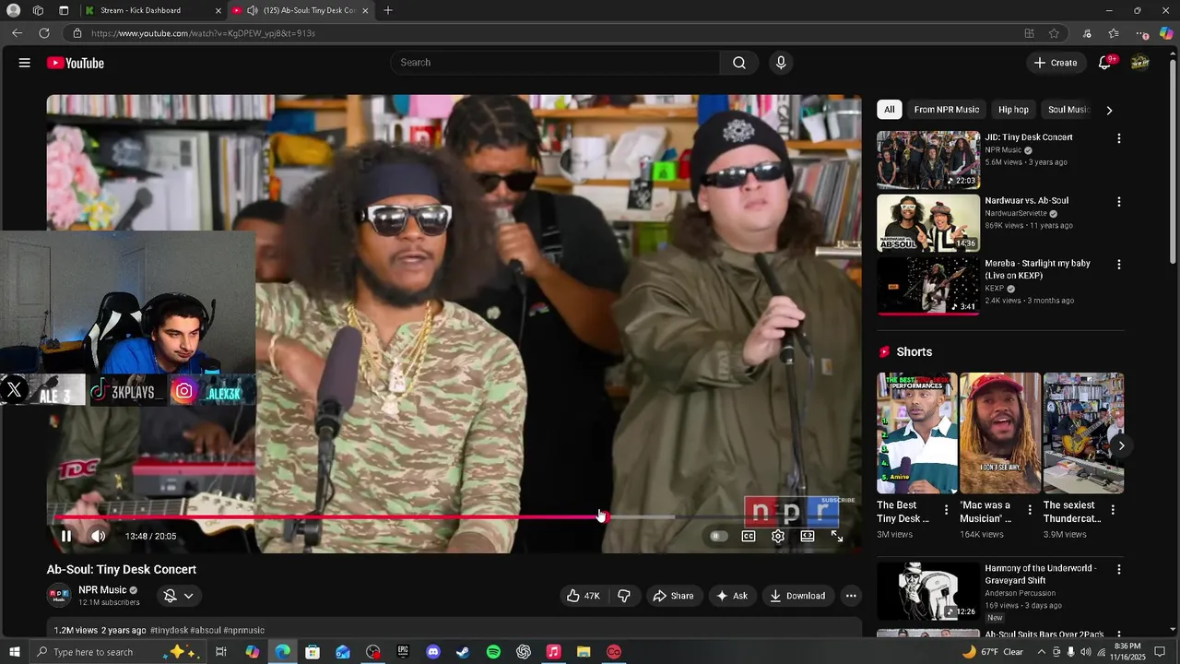Viewport: 1180px width, 664px height.
Task: Start voice search with microphone icon
Action: pos(781,63)
